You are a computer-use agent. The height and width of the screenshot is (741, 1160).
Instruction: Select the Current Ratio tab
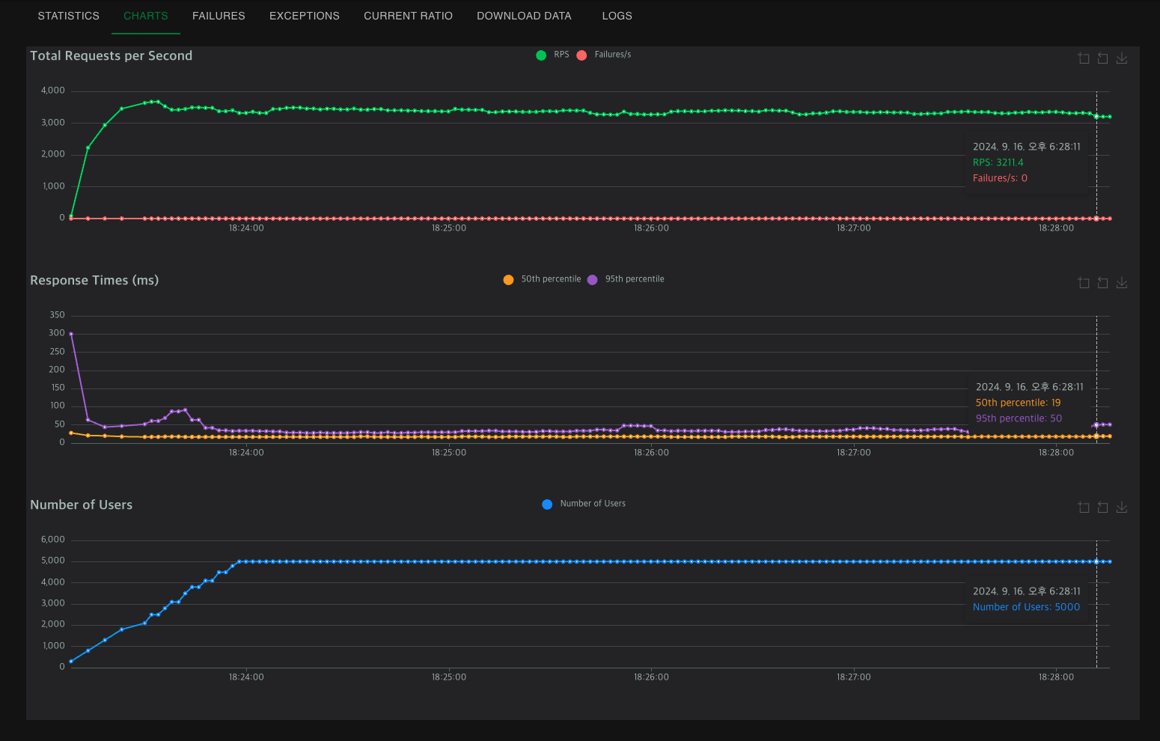pos(408,16)
